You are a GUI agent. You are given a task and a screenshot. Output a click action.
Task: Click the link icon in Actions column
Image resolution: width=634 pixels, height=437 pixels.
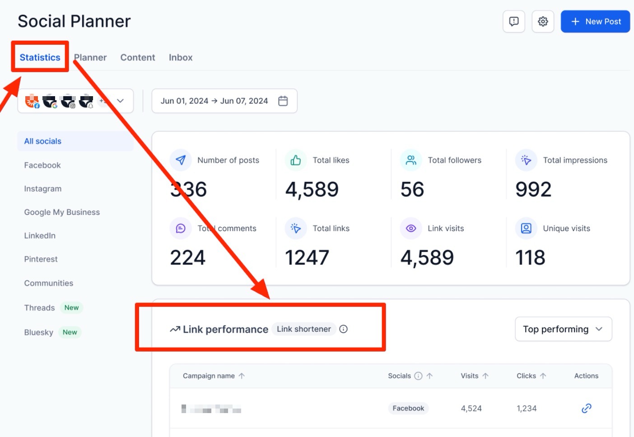tap(587, 409)
